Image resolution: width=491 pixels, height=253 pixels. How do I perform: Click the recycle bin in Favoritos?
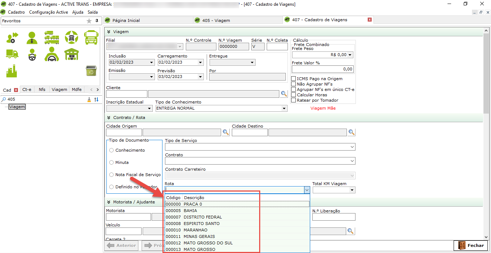pyautogui.click(x=91, y=71)
